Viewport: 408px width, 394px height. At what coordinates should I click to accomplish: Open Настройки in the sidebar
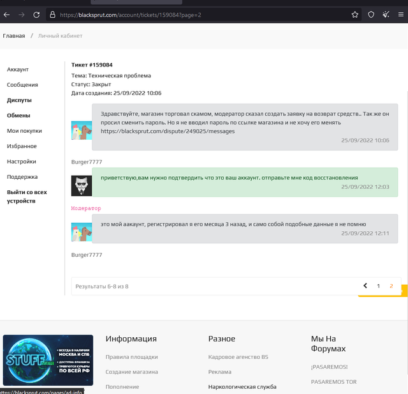(x=22, y=162)
